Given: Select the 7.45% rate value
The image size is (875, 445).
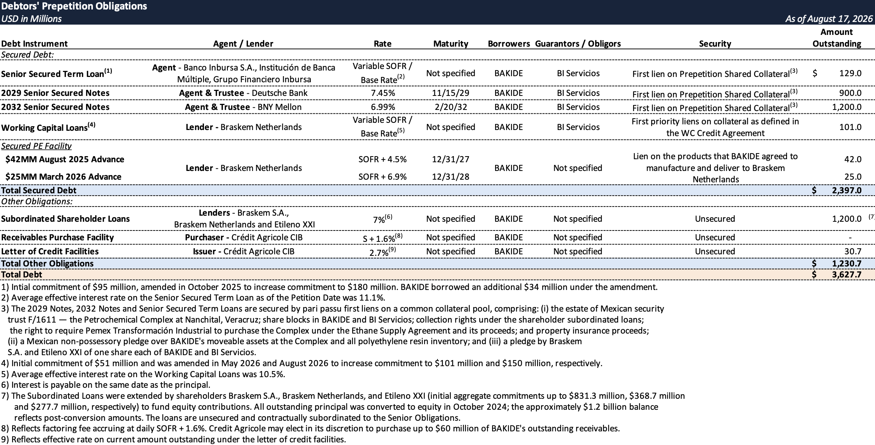Looking at the screenshot, I should coord(383,93).
